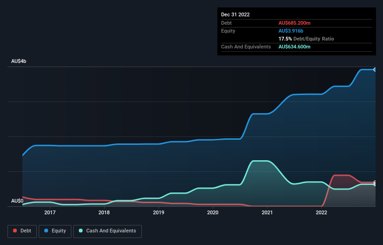Viewport: 383px width, 245px height.
Task: Click the 2018 x-axis label
Action: click(x=104, y=212)
